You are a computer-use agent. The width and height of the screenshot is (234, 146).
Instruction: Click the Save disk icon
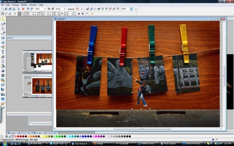pos(14,9)
